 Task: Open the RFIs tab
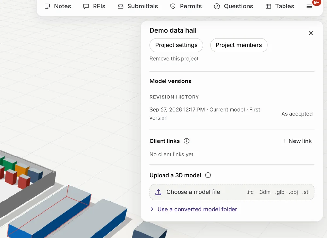94,6
